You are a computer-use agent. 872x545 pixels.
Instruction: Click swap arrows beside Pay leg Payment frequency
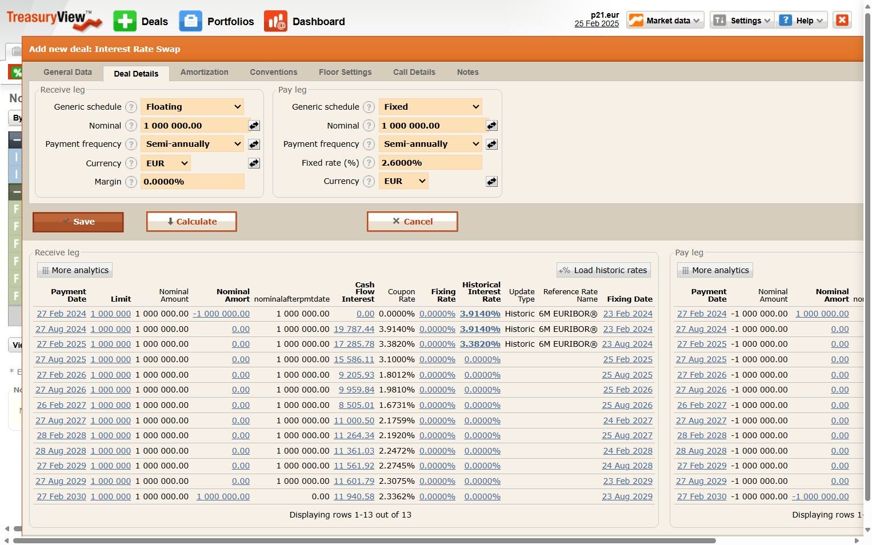point(491,145)
